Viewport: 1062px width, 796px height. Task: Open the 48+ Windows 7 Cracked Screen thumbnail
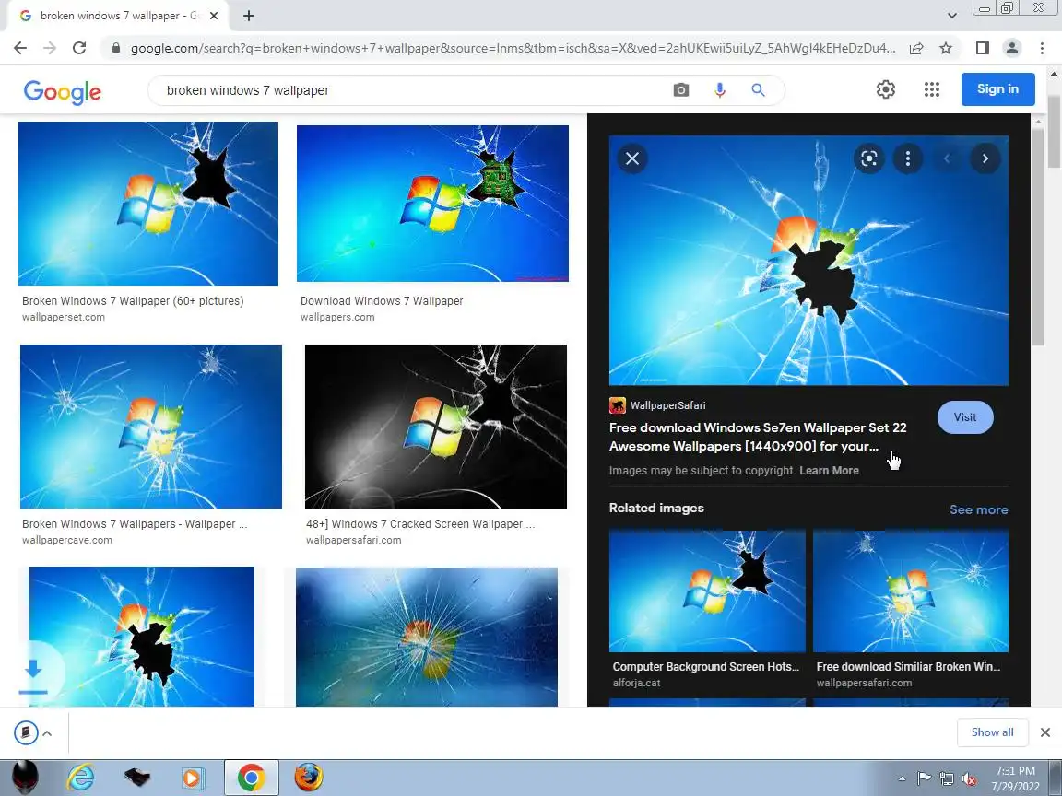[435, 427]
